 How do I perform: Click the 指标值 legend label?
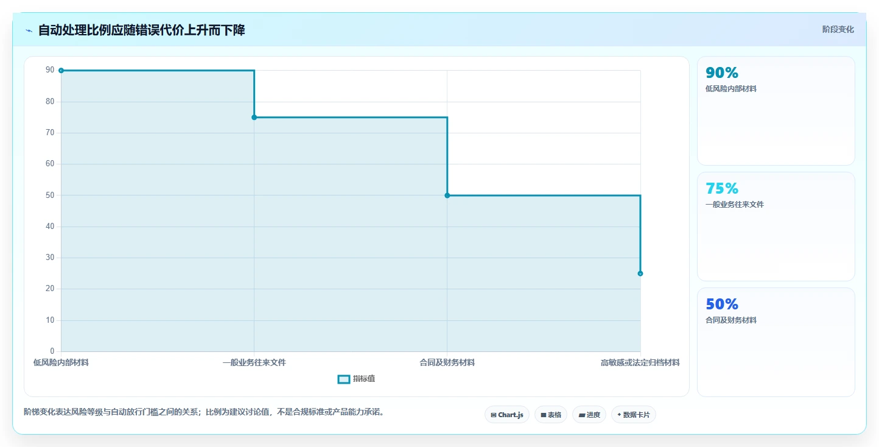[x=364, y=379]
